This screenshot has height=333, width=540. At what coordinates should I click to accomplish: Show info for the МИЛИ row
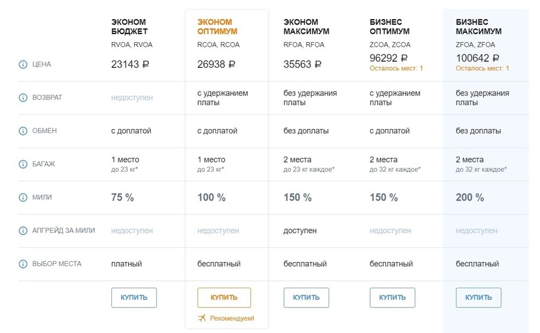[x=23, y=197]
